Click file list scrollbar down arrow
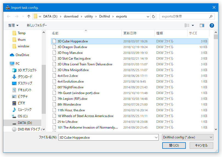222x157 pixels. pyautogui.click(x=216, y=129)
